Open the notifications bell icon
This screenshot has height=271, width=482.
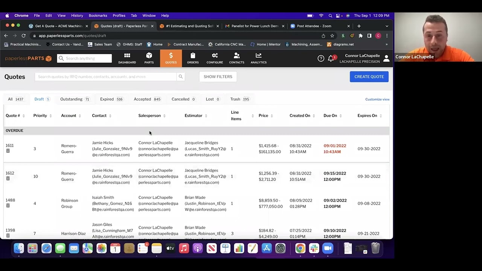click(331, 58)
